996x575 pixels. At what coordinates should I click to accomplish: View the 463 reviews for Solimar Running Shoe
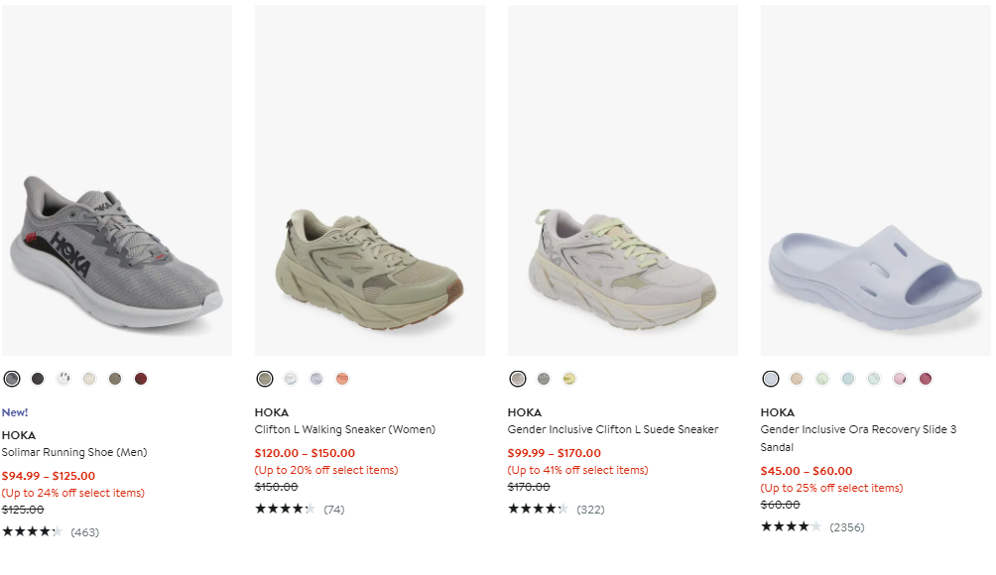click(x=84, y=532)
